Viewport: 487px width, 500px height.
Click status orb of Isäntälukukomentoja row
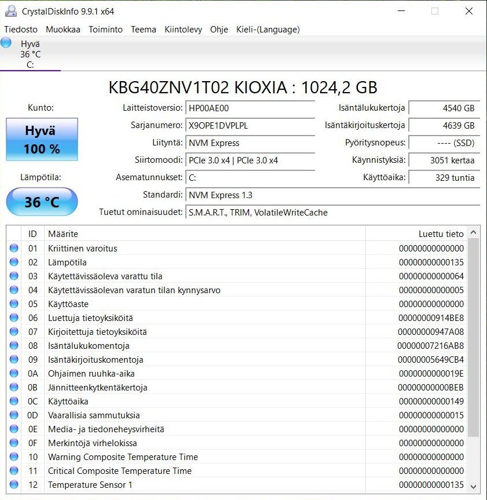(14, 345)
